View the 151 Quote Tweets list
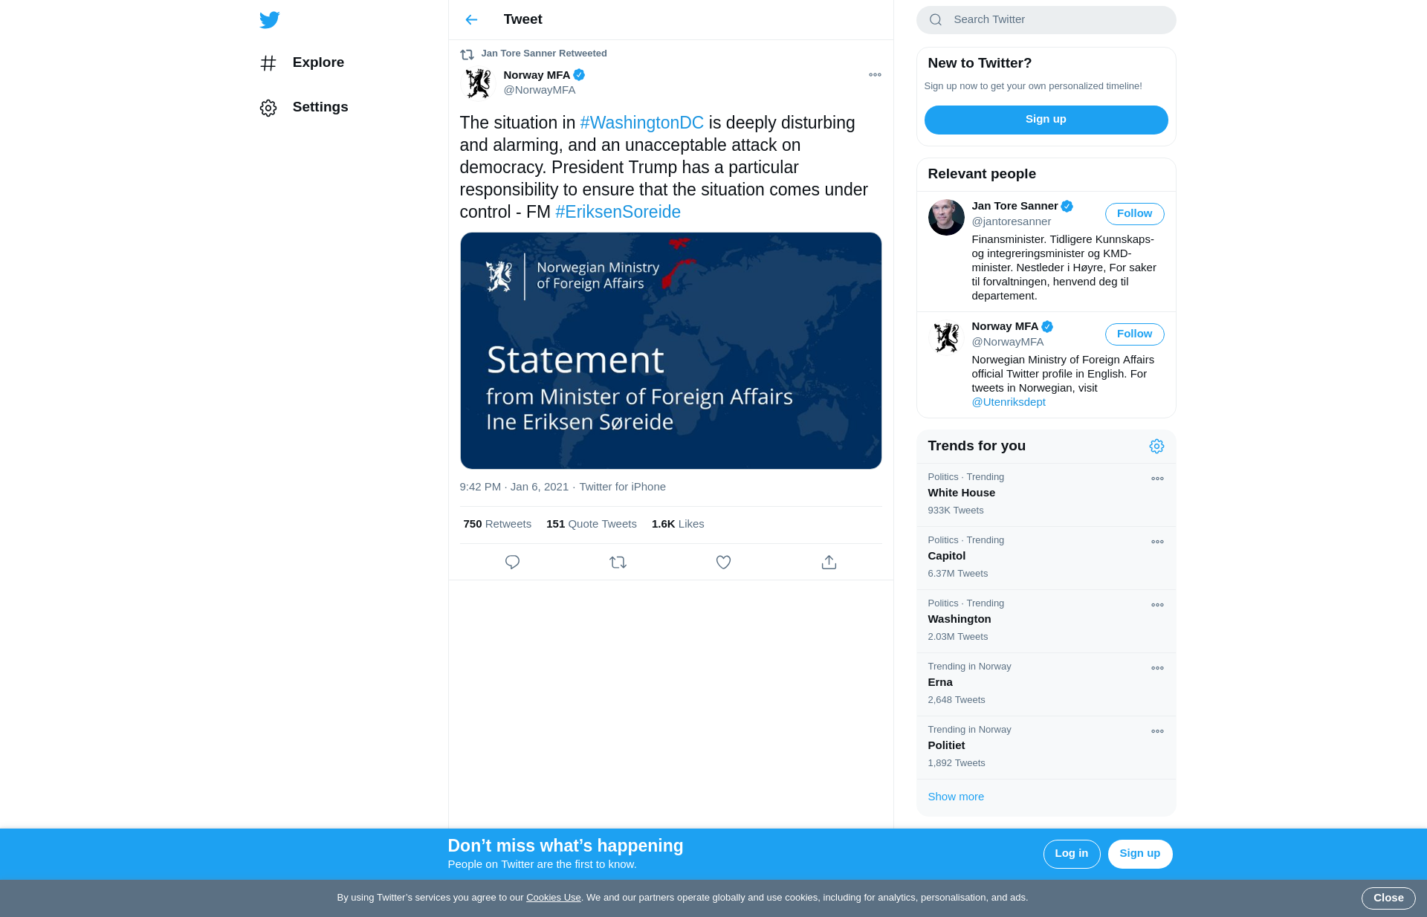The width and height of the screenshot is (1427, 917). coord(592,524)
